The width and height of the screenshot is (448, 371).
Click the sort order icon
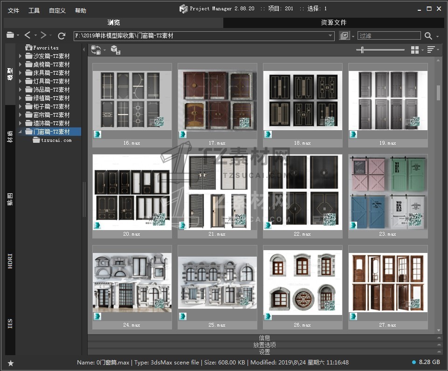[431, 50]
